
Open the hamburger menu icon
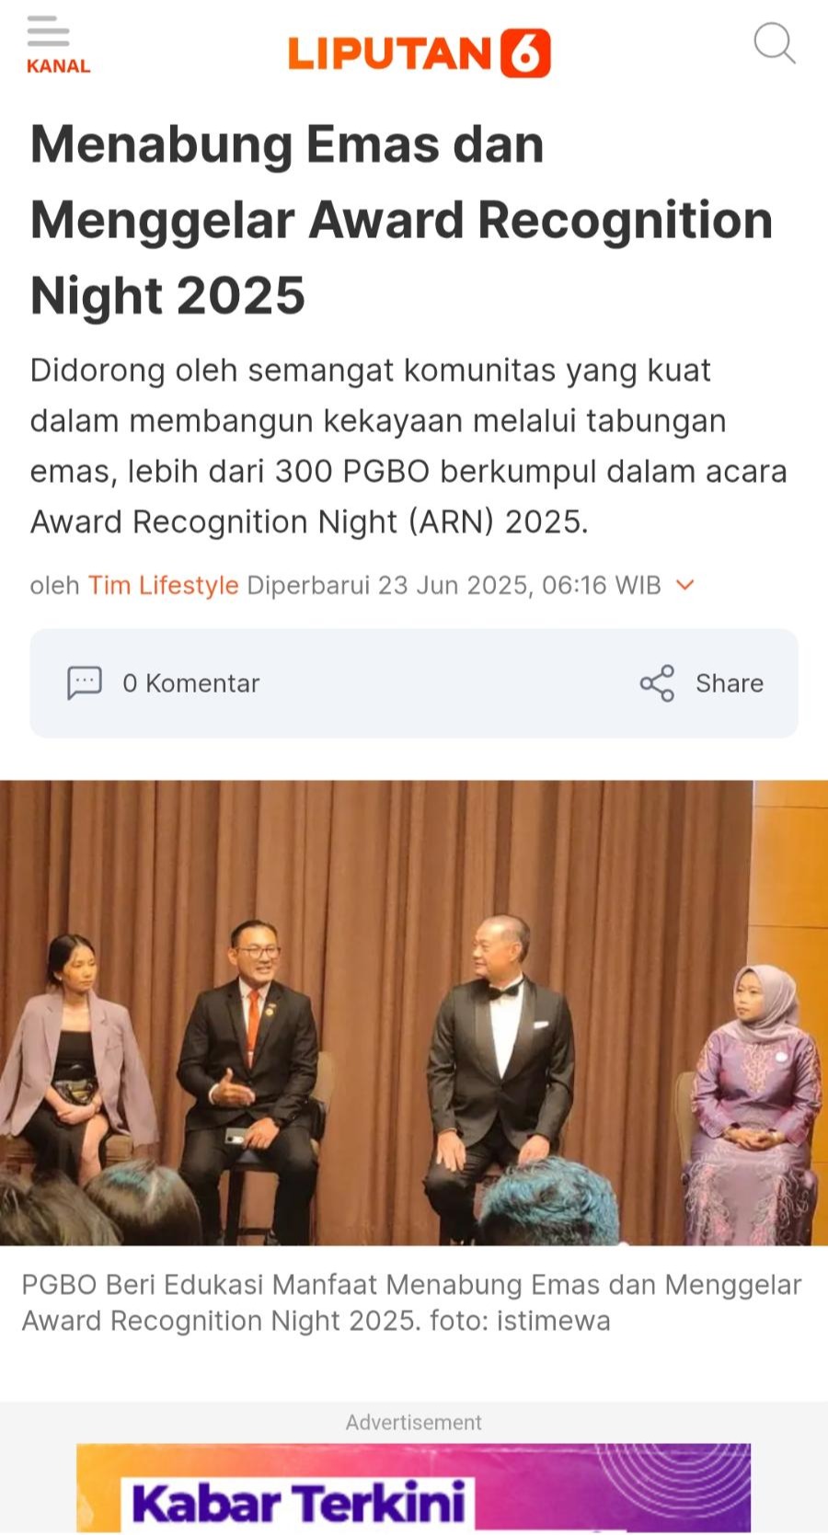point(48,31)
